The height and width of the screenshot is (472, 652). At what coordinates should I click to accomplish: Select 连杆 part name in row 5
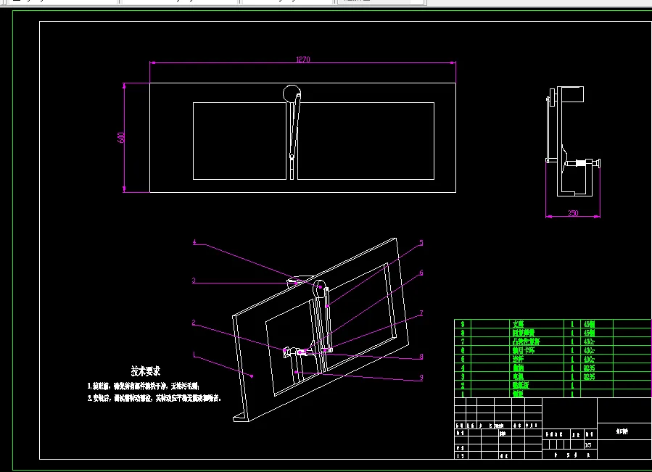click(518, 359)
